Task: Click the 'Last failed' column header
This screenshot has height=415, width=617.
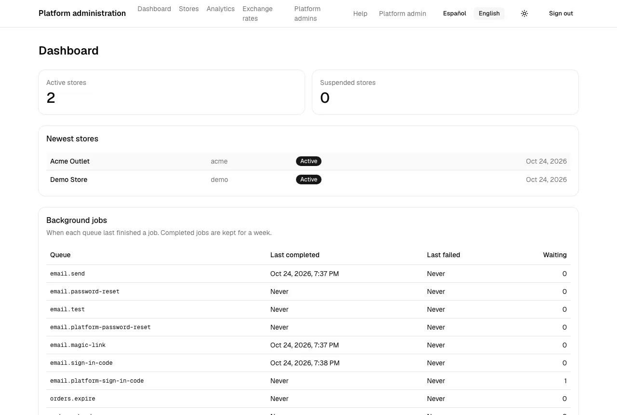Action: 443,255
